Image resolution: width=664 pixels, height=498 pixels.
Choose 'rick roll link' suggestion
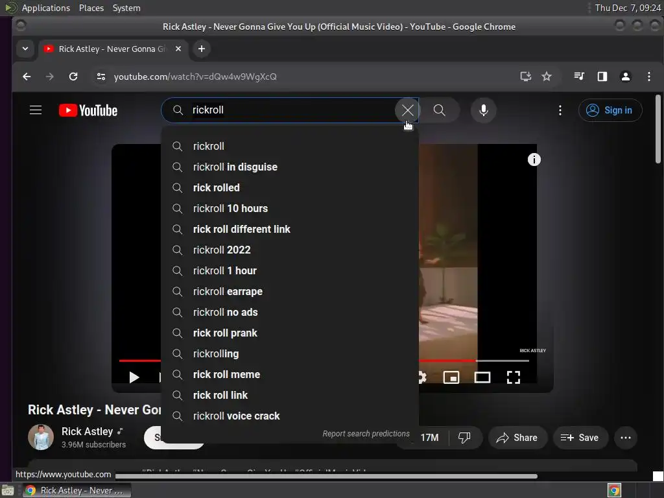point(290,395)
